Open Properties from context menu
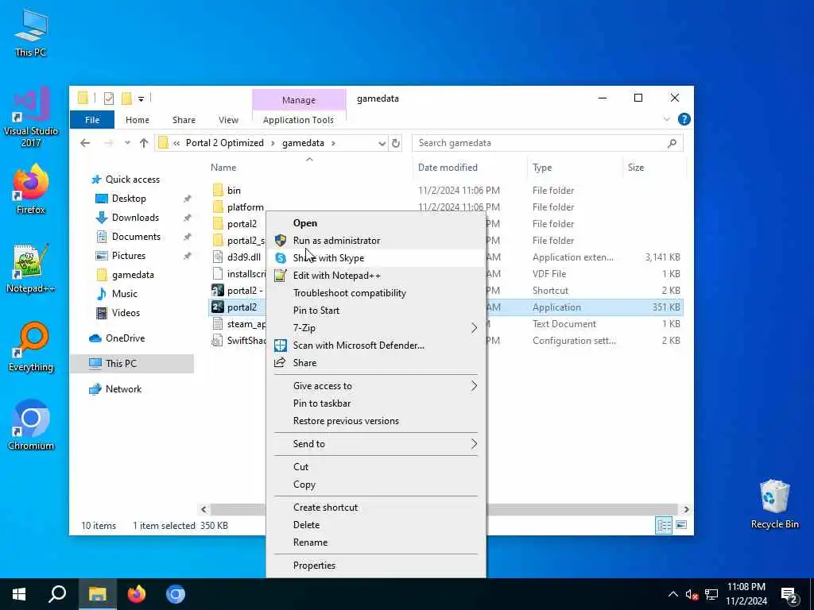Viewport: 814px width, 610px height. point(376,566)
